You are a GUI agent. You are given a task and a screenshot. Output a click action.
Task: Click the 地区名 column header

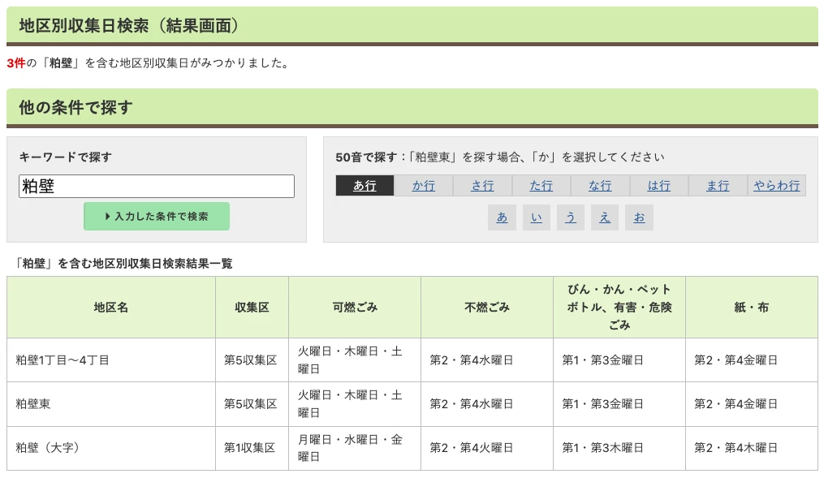coord(109,306)
